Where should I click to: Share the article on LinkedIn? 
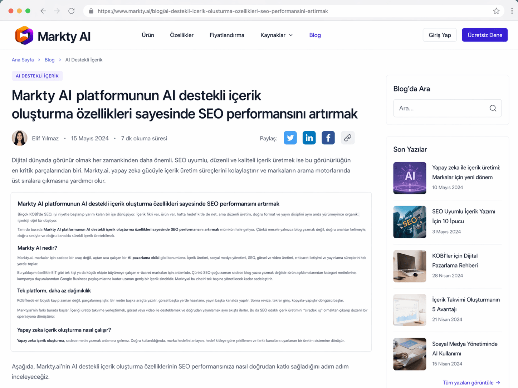pos(309,138)
